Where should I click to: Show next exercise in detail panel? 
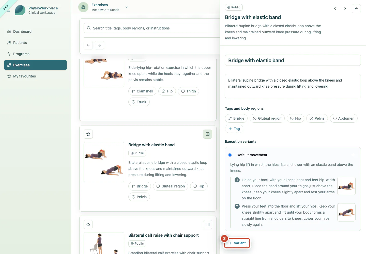click(345, 9)
